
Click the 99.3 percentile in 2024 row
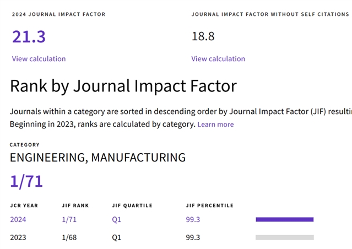pyautogui.click(x=193, y=220)
